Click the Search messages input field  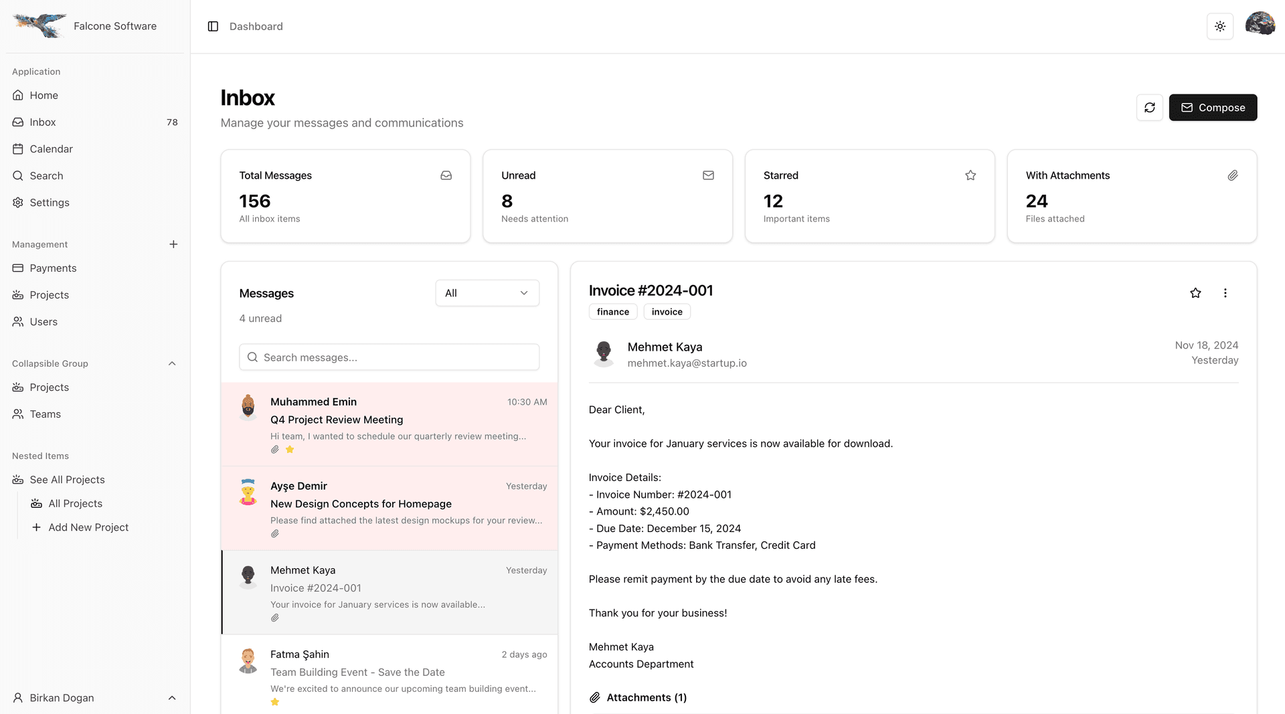[x=389, y=357]
